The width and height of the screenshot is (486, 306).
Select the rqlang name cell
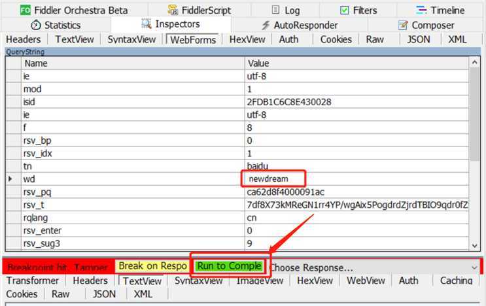[133, 218]
